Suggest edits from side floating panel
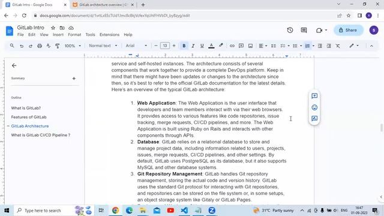The image size is (384, 216). pyautogui.click(x=314, y=119)
